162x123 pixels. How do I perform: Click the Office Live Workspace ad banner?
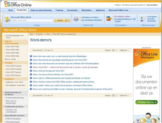click(146, 86)
